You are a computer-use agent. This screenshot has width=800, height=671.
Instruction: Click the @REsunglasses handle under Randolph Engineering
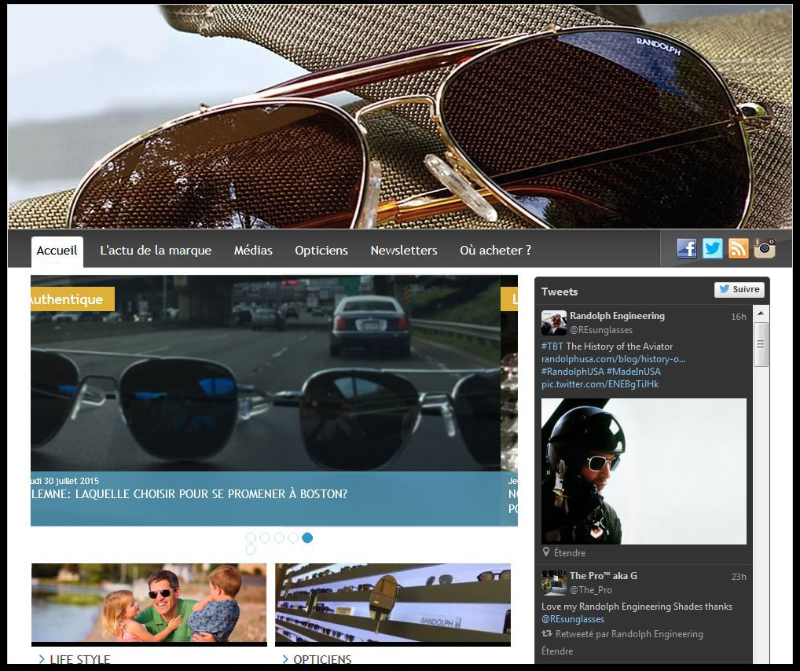[601, 330]
